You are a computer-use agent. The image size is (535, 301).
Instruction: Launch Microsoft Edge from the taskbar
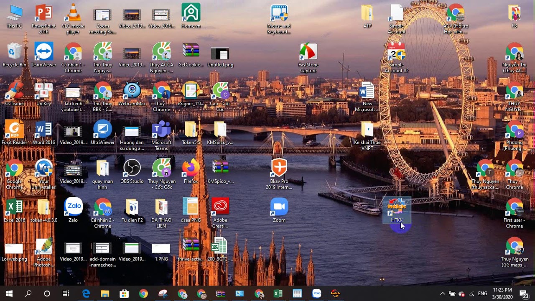pyautogui.click(x=86, y=293)
